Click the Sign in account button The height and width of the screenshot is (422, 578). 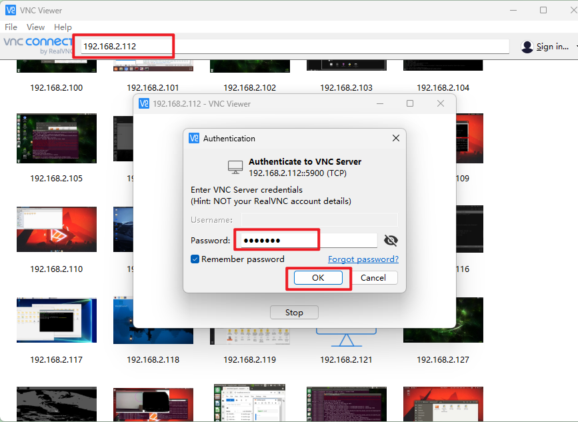pyautogui.click(x=552, y=47)
